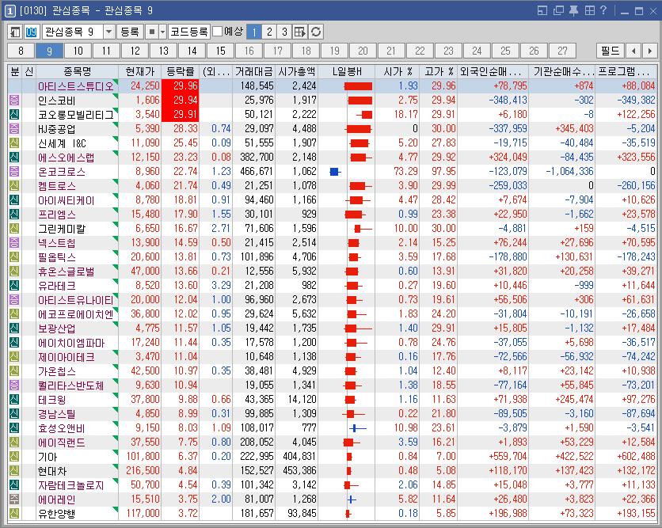Switch to group tab 12
The width and height of the screenshot is (662, 528).
click(135, 51)
